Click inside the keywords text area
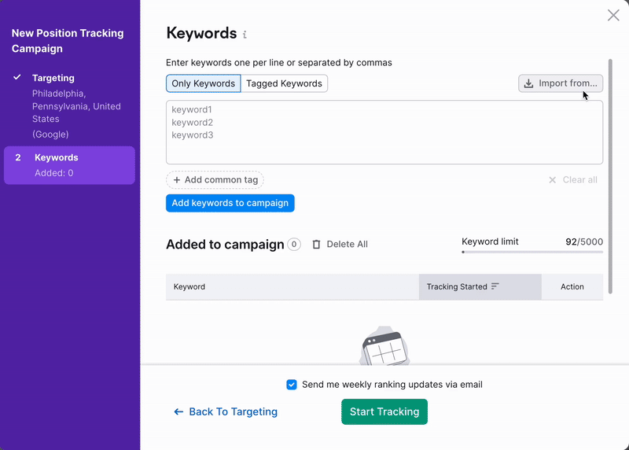Image resolution: width=629 pixels, height=450 pixels. (384, 132)
